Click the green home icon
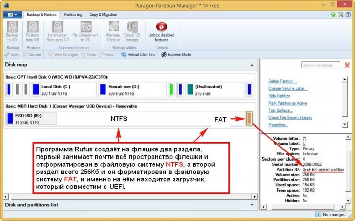355x221 pixels. pos(333,15)
